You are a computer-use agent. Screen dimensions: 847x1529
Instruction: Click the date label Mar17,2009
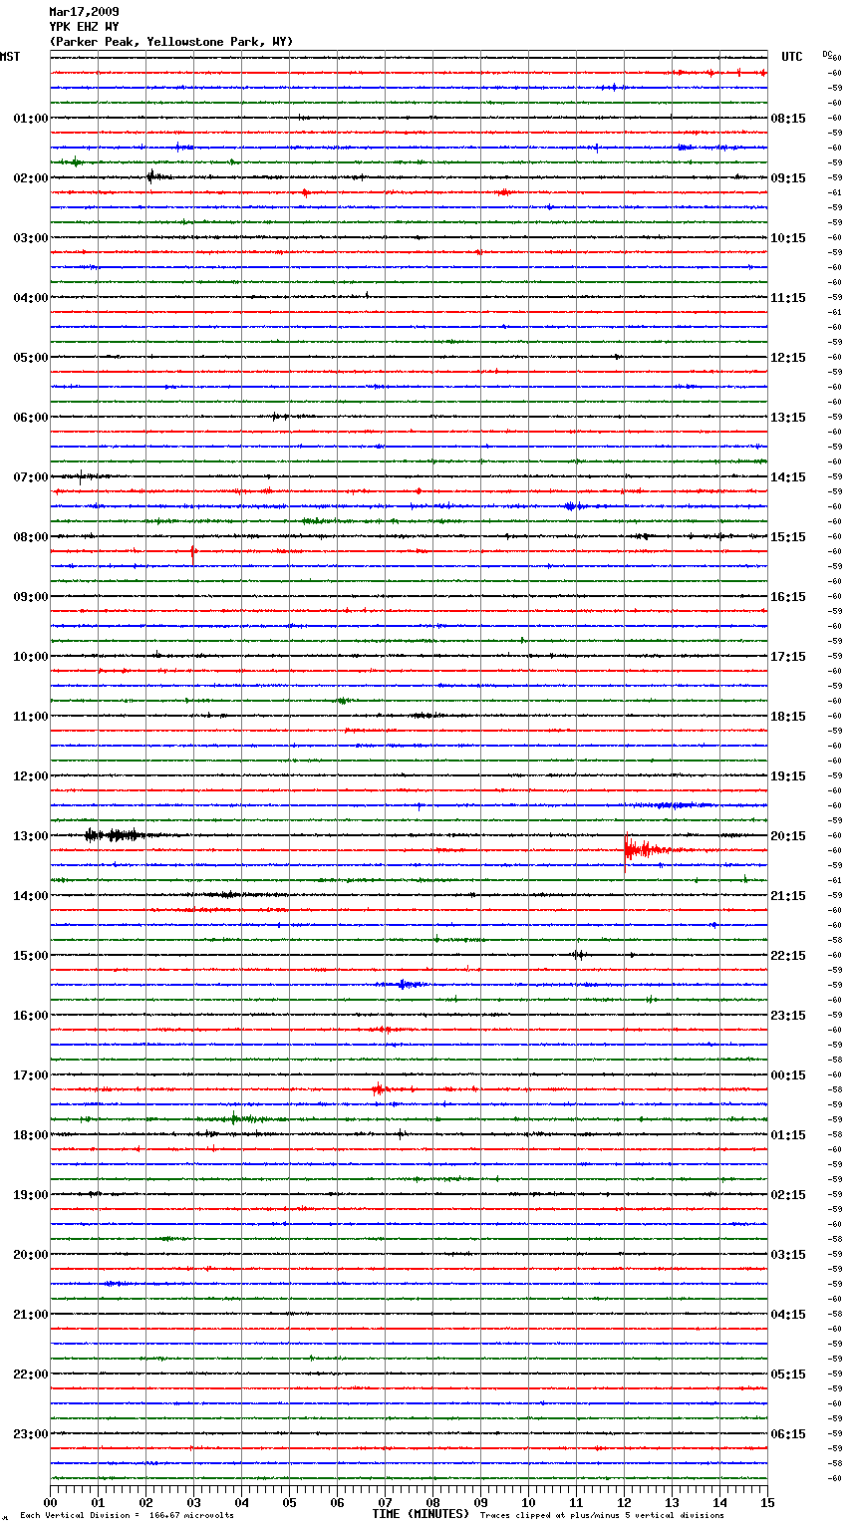coord(84,12)
